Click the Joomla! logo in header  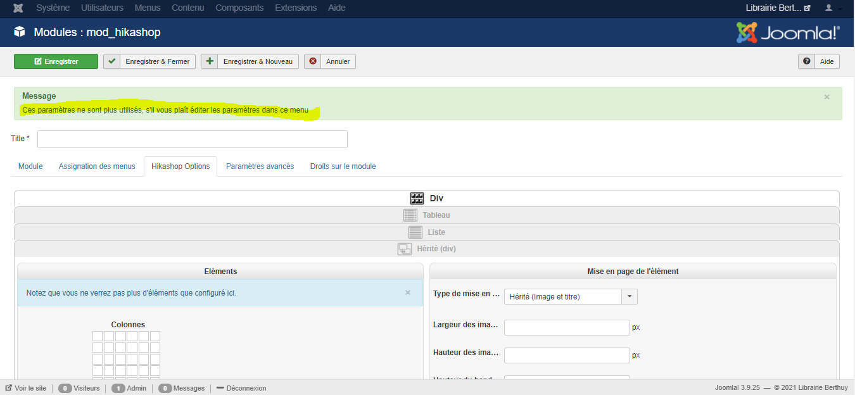788,32
